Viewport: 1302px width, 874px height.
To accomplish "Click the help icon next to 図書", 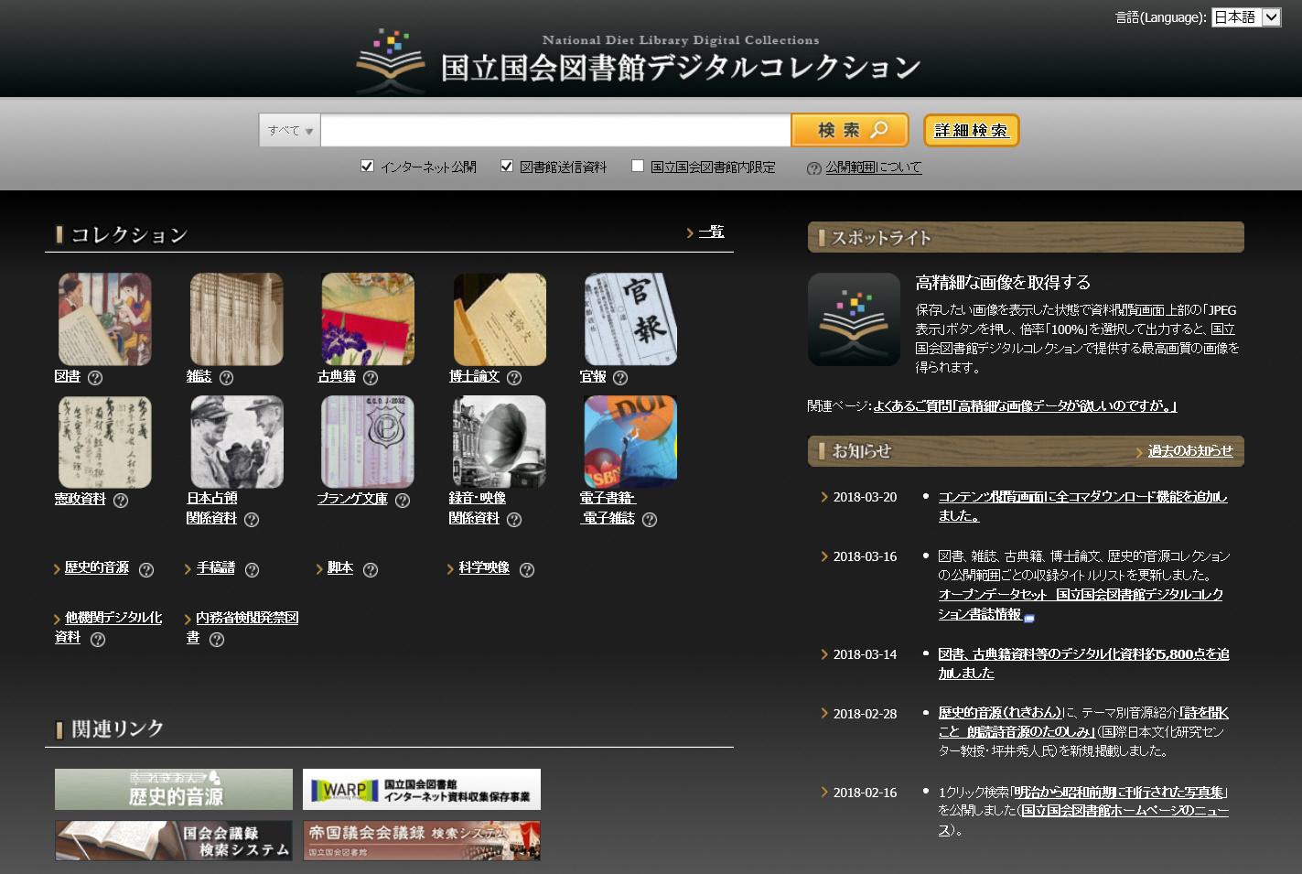I will pyautogui.click(x=95, y=377).
